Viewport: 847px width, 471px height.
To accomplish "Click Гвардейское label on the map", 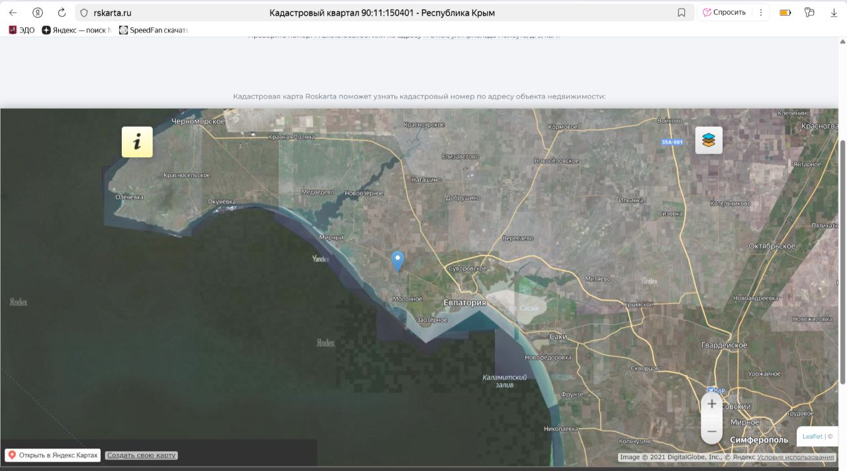I will pyautogui.click(x=724, y=345).
